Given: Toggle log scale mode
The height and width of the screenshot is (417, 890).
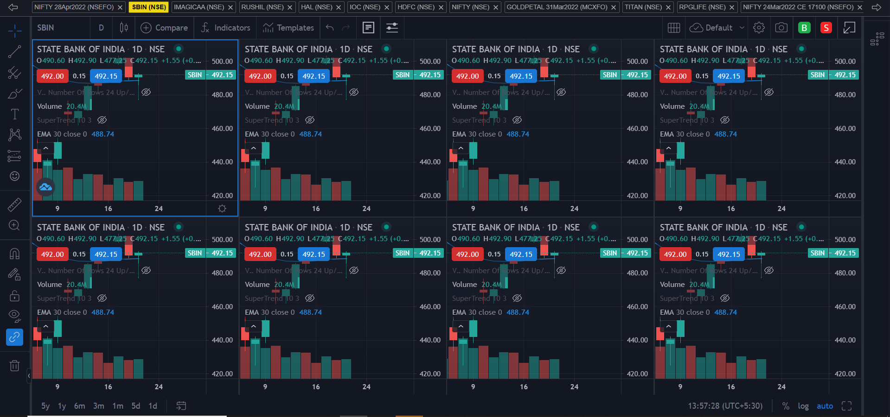Looking at the screenshot, I should pyautogui.click(x=803, y=406).
